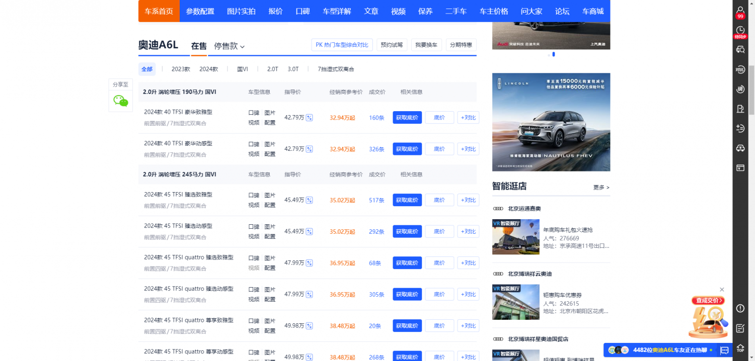
Task: Open price calculator for front-drive 45 TFSI 臻选致雅型
Action: pos(310,200)
